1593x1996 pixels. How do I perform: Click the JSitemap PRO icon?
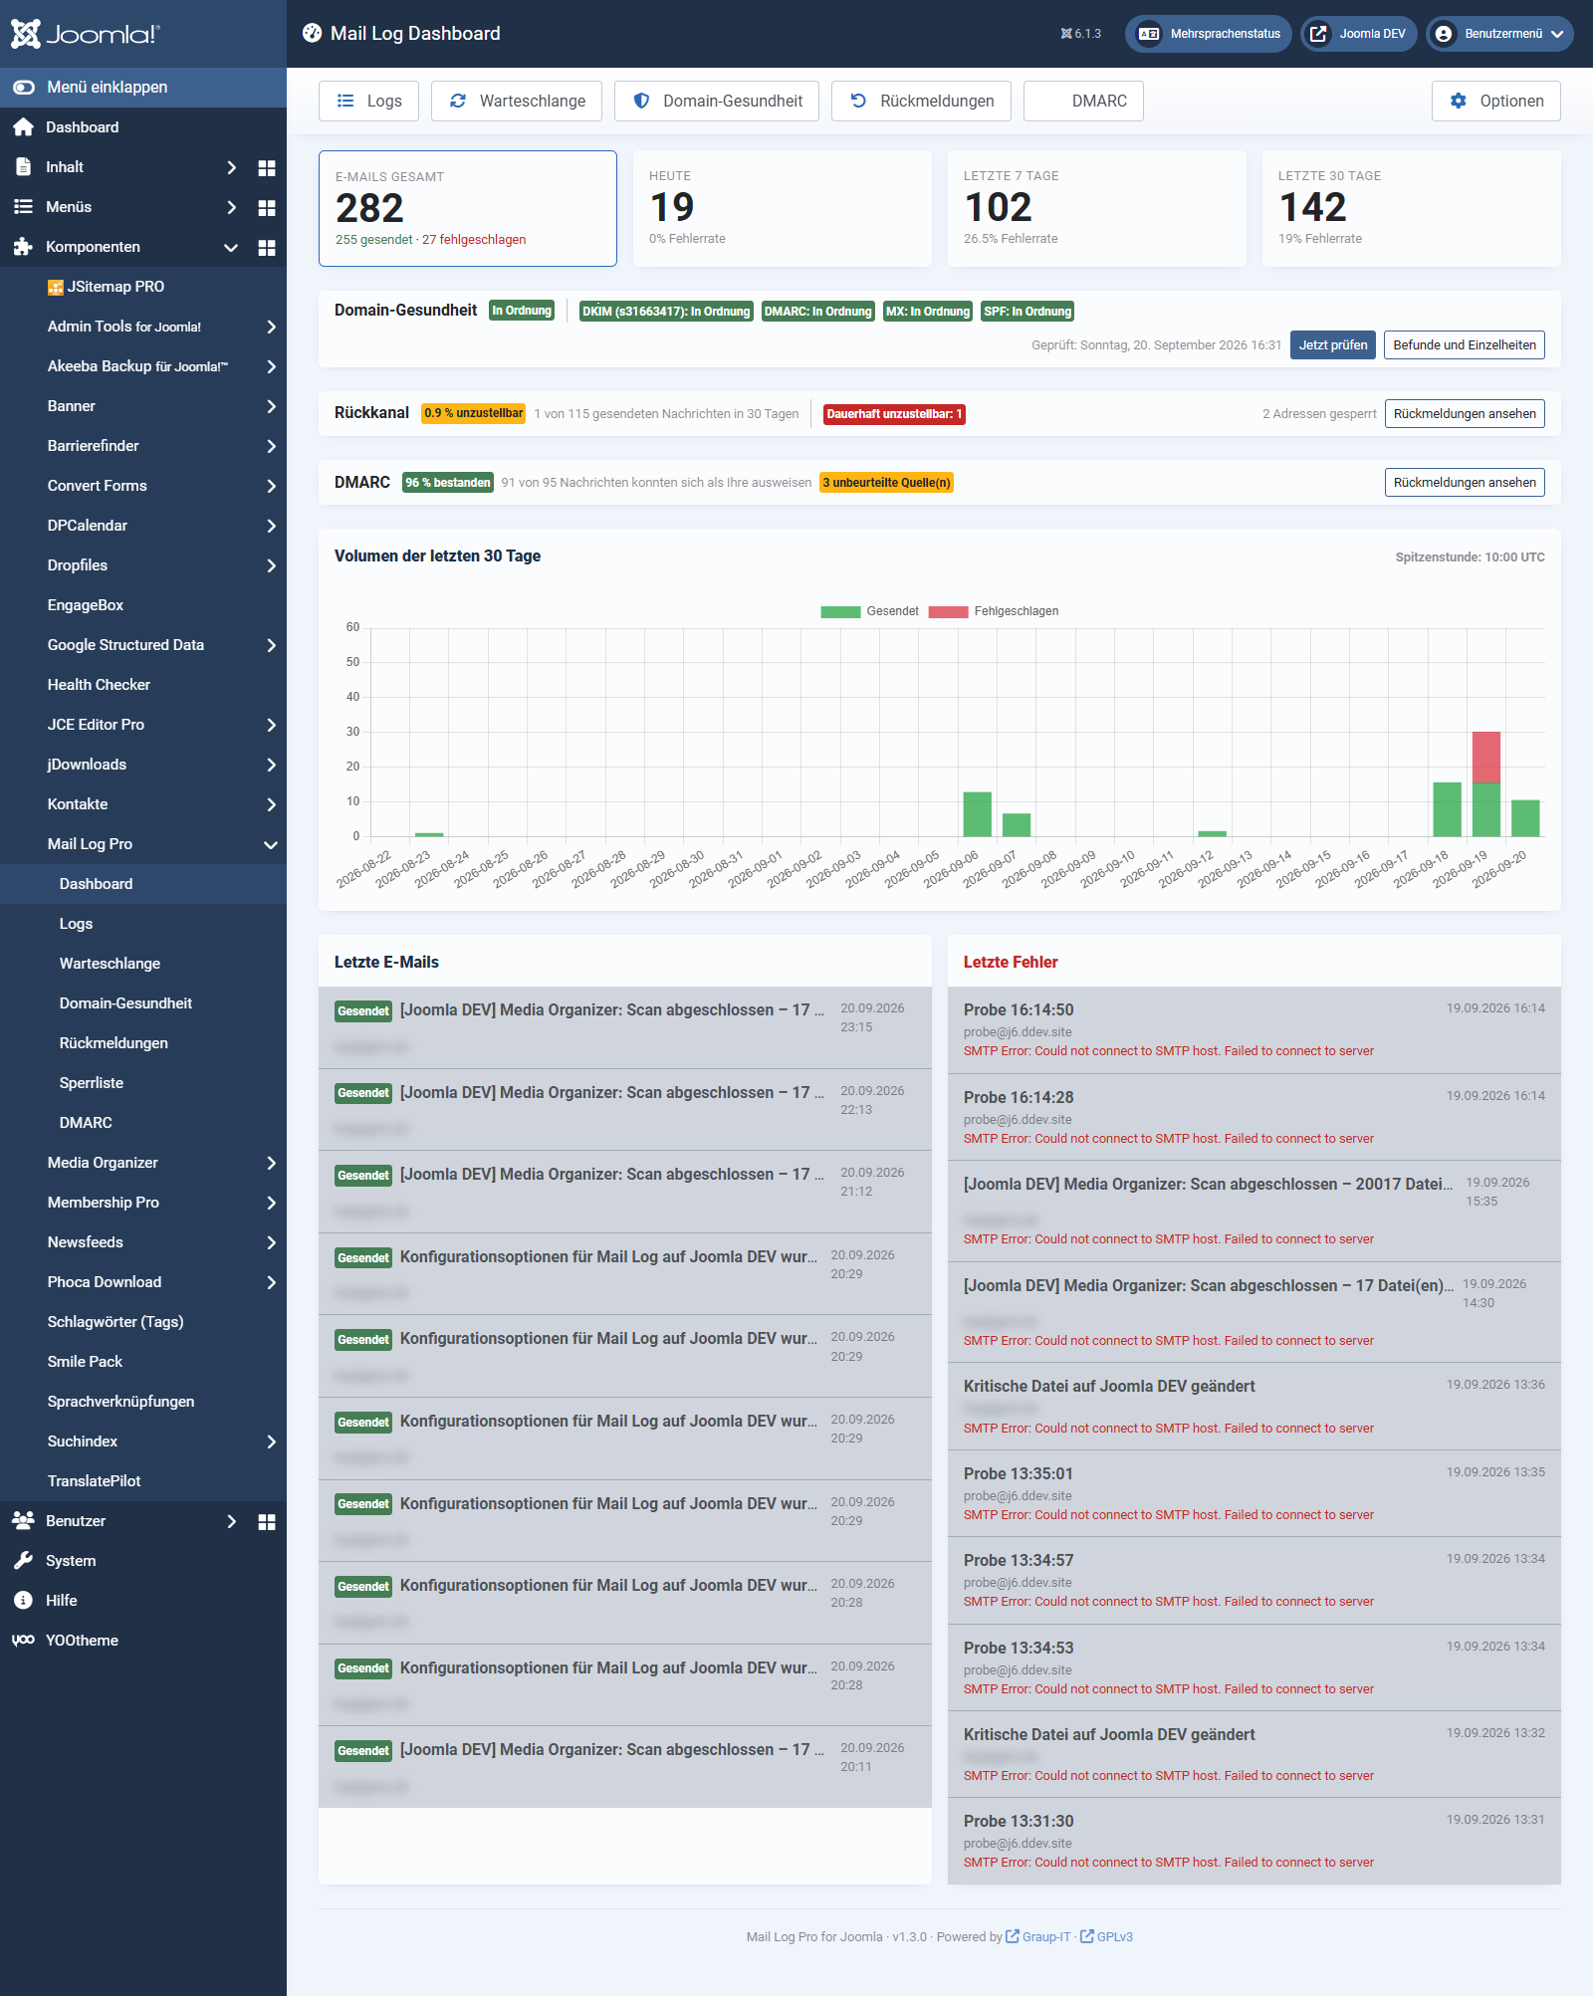tap(56, 288)
